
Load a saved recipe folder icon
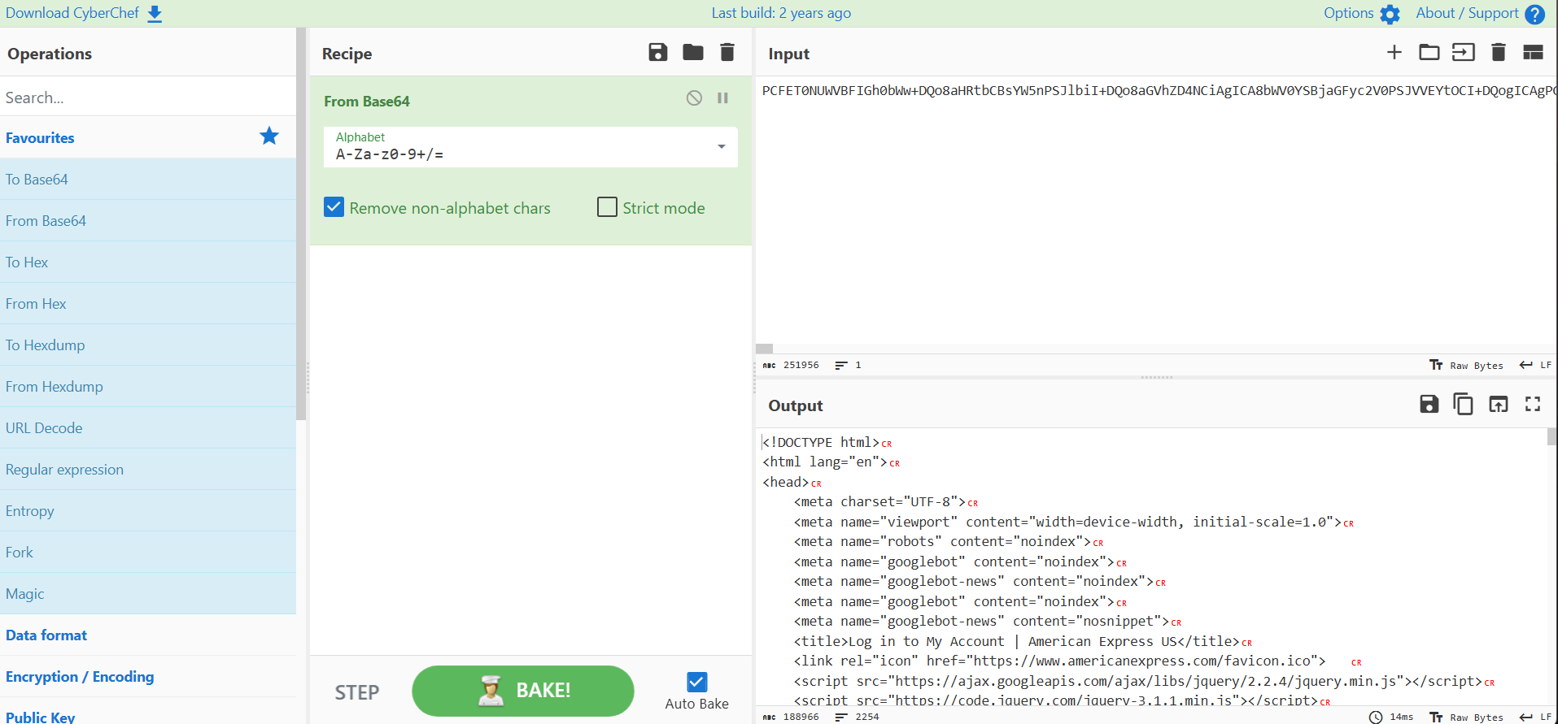coord(692,53)
